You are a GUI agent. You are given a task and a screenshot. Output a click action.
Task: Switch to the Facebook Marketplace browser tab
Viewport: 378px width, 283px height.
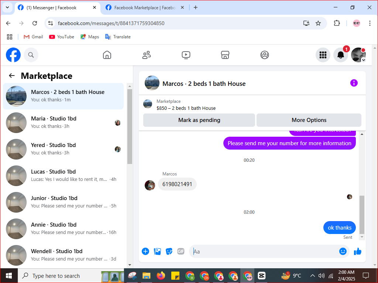coord(145,8)
